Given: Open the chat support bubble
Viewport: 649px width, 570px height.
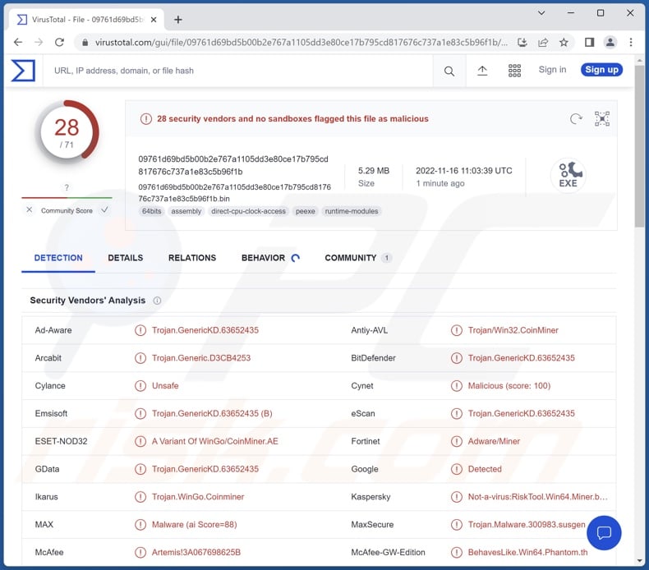Looking at the screenshot, I should pos(604,532).
